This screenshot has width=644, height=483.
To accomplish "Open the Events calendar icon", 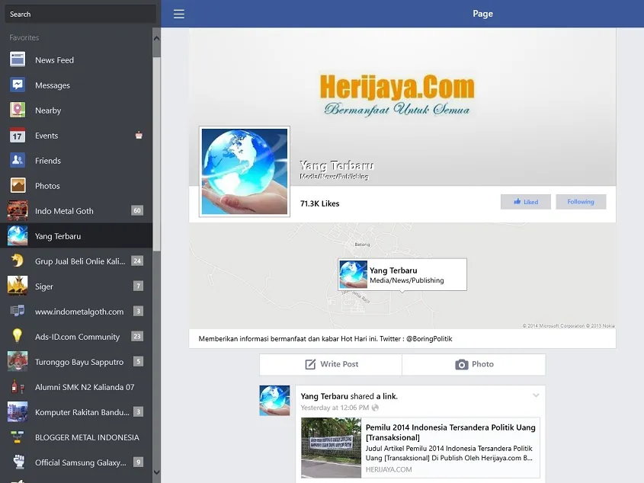I will [18, 136].
